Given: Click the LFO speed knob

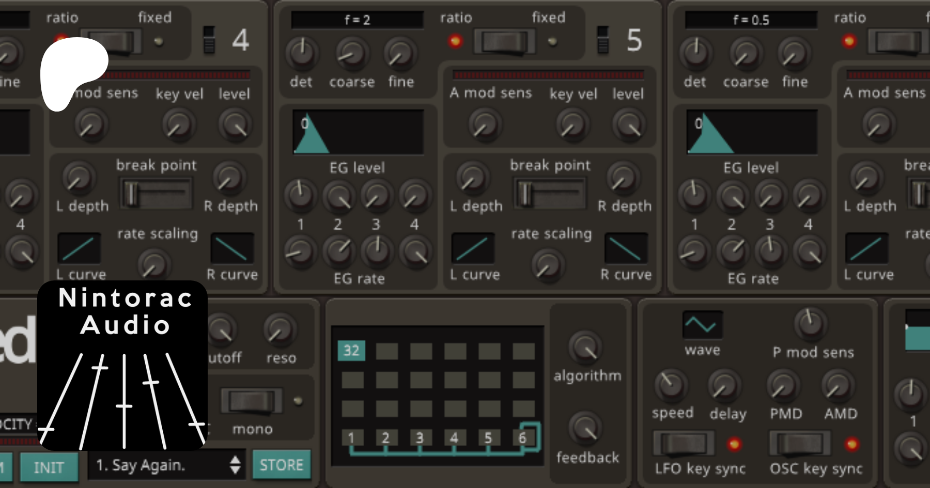Looking at the screenshot, I should pyautogui.click(x=671, y=386).
